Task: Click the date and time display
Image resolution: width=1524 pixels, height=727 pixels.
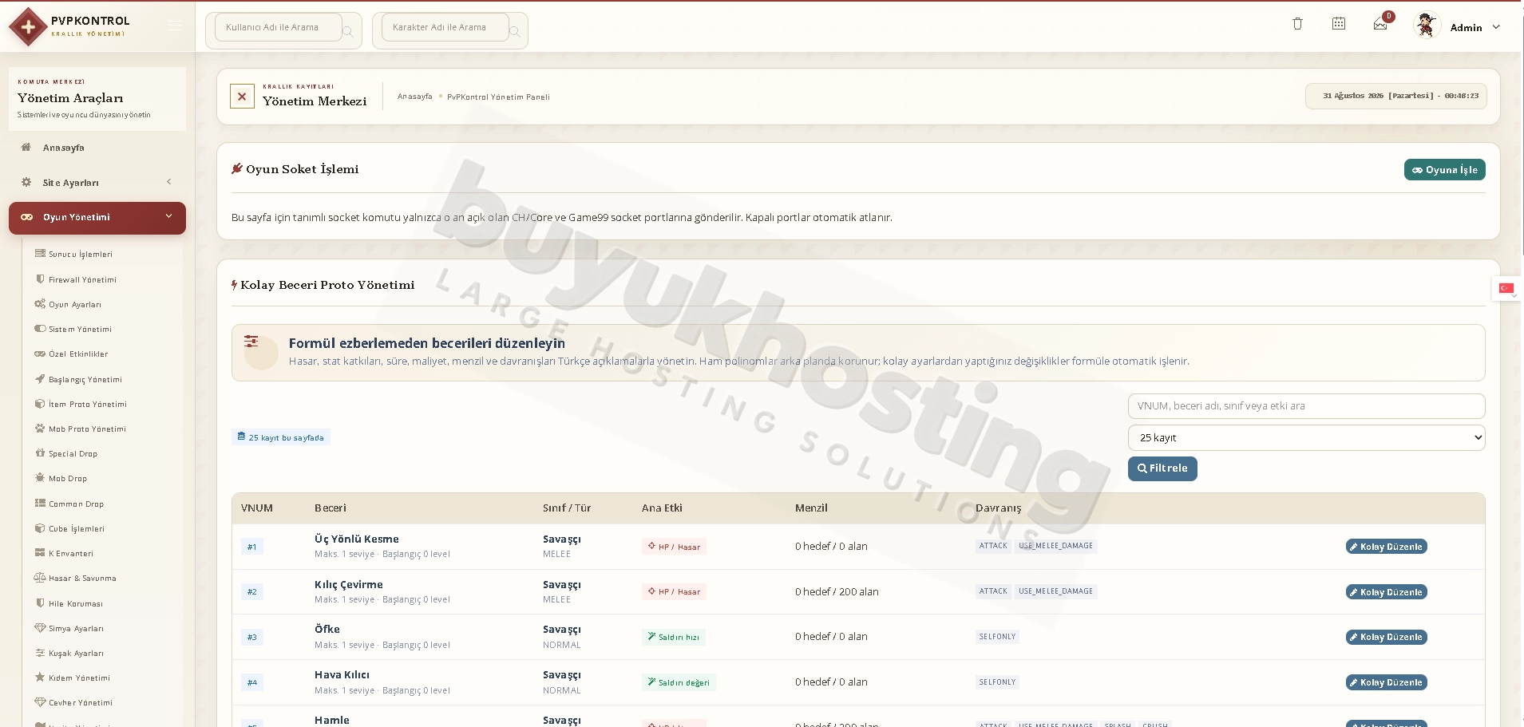Action: point(1396,96)
